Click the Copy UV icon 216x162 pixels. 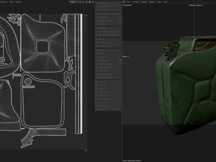click(x=96, y=82)
